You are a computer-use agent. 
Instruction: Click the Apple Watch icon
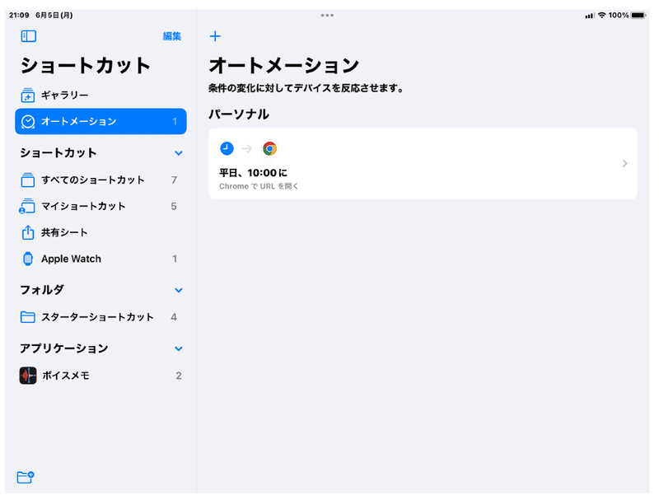28,259
